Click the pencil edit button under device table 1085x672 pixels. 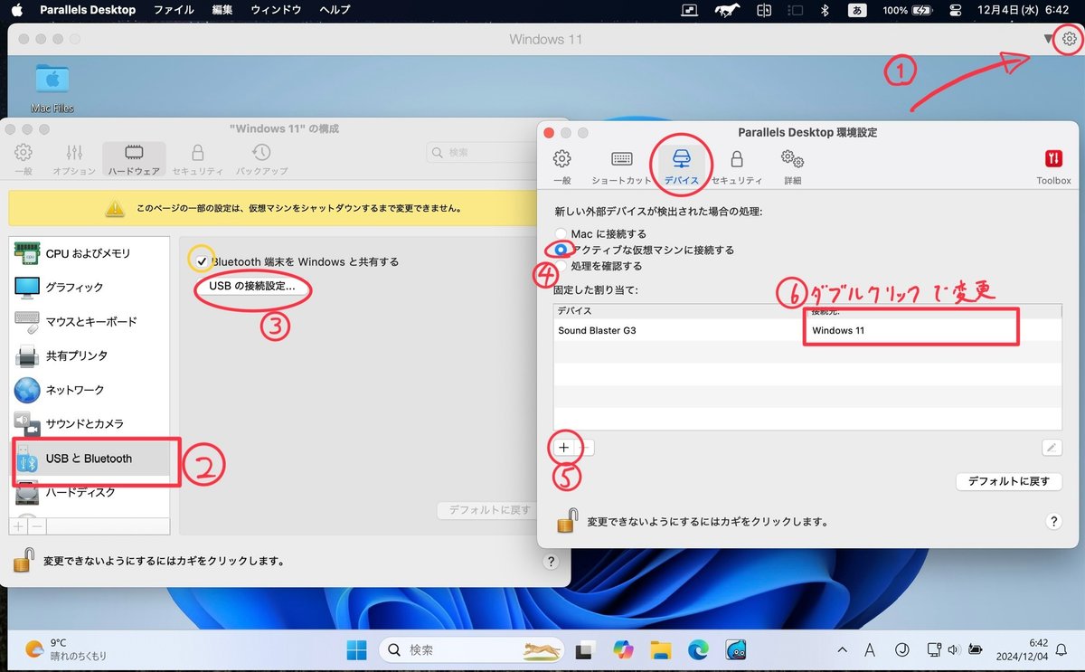point(1051,447)
